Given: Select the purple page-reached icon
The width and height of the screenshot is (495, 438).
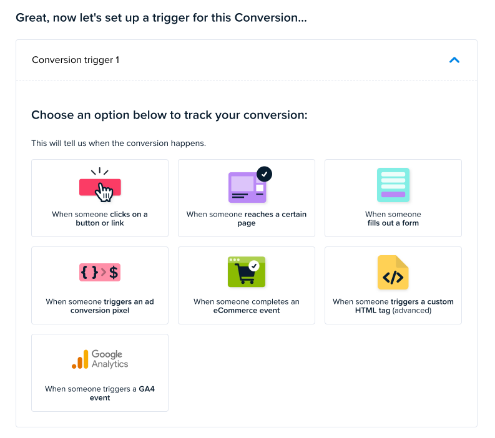Looking at the screenshot, I should pos(245,187).
